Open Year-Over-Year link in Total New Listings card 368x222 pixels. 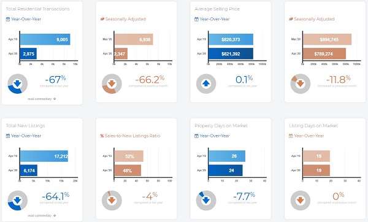pyautogui.click(x=26, y=136)
